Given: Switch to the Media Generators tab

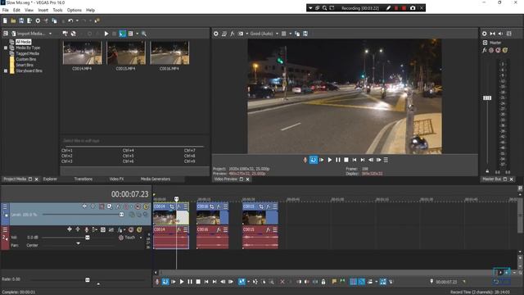Looking at the screenshot, I should click(x=156, y=179).
